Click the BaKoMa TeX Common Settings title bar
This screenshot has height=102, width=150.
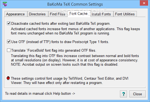click(x=75, y=4)
